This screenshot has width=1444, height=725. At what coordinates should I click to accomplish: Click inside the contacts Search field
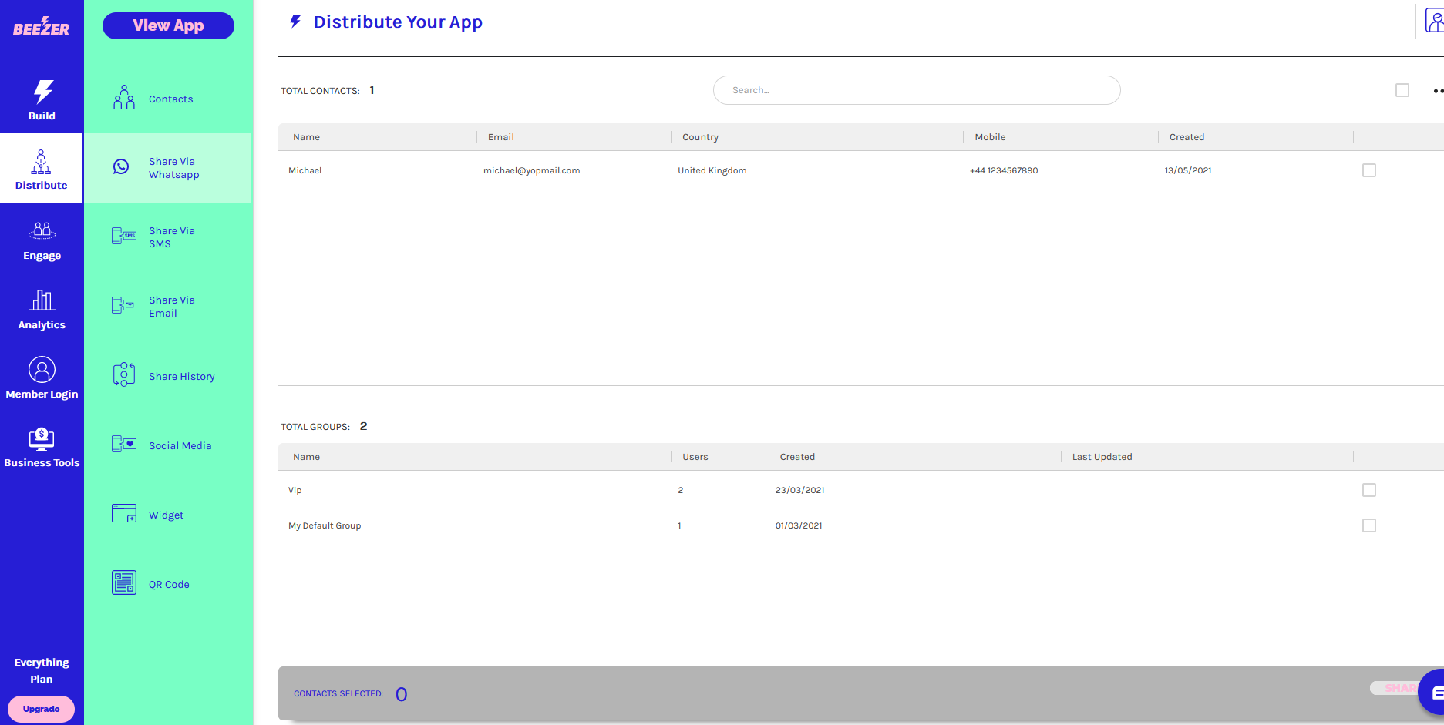(x=917, y=90)
